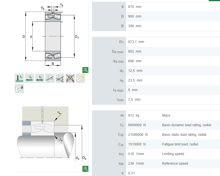Click the red crossed-out arrows icon
Screen dimensions: 220x176
click(x=70, y=79)
